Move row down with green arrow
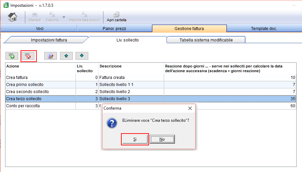The height and width of the screenshot is (172, 302). click(x=82, y=56)
